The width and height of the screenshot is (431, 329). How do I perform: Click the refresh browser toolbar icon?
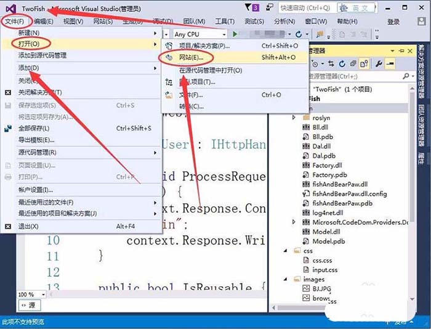[x=299, y=34]
